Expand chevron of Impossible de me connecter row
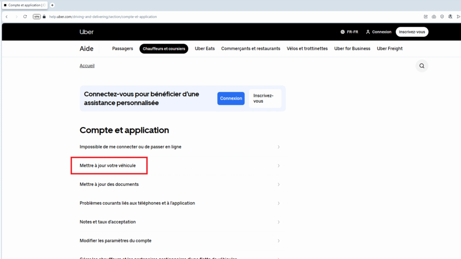The height and width of the screenshot is (259, 461). (278, 147)
